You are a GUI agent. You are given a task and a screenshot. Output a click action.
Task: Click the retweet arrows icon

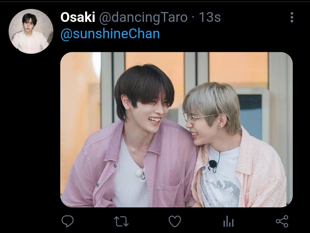click(x=121, y=221)
